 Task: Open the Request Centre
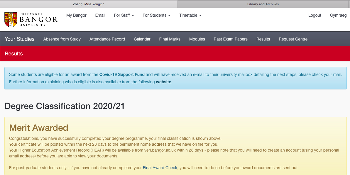point(293,39)
